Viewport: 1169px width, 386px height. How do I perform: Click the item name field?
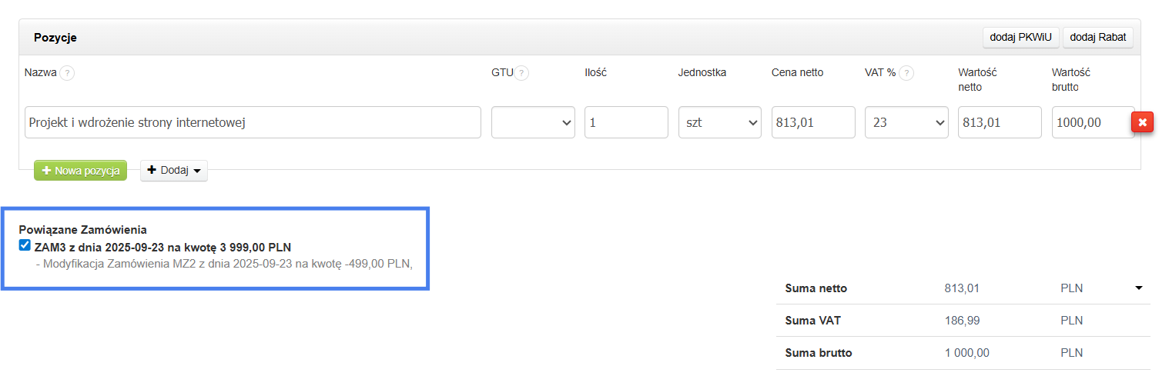pyautogui.click(x=253, y=122)
